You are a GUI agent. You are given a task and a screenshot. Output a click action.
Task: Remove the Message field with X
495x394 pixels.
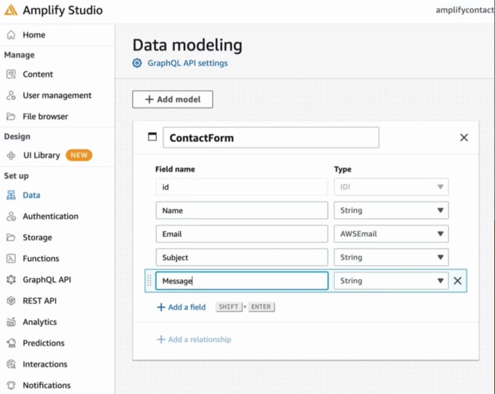click(x=457, y=280)
